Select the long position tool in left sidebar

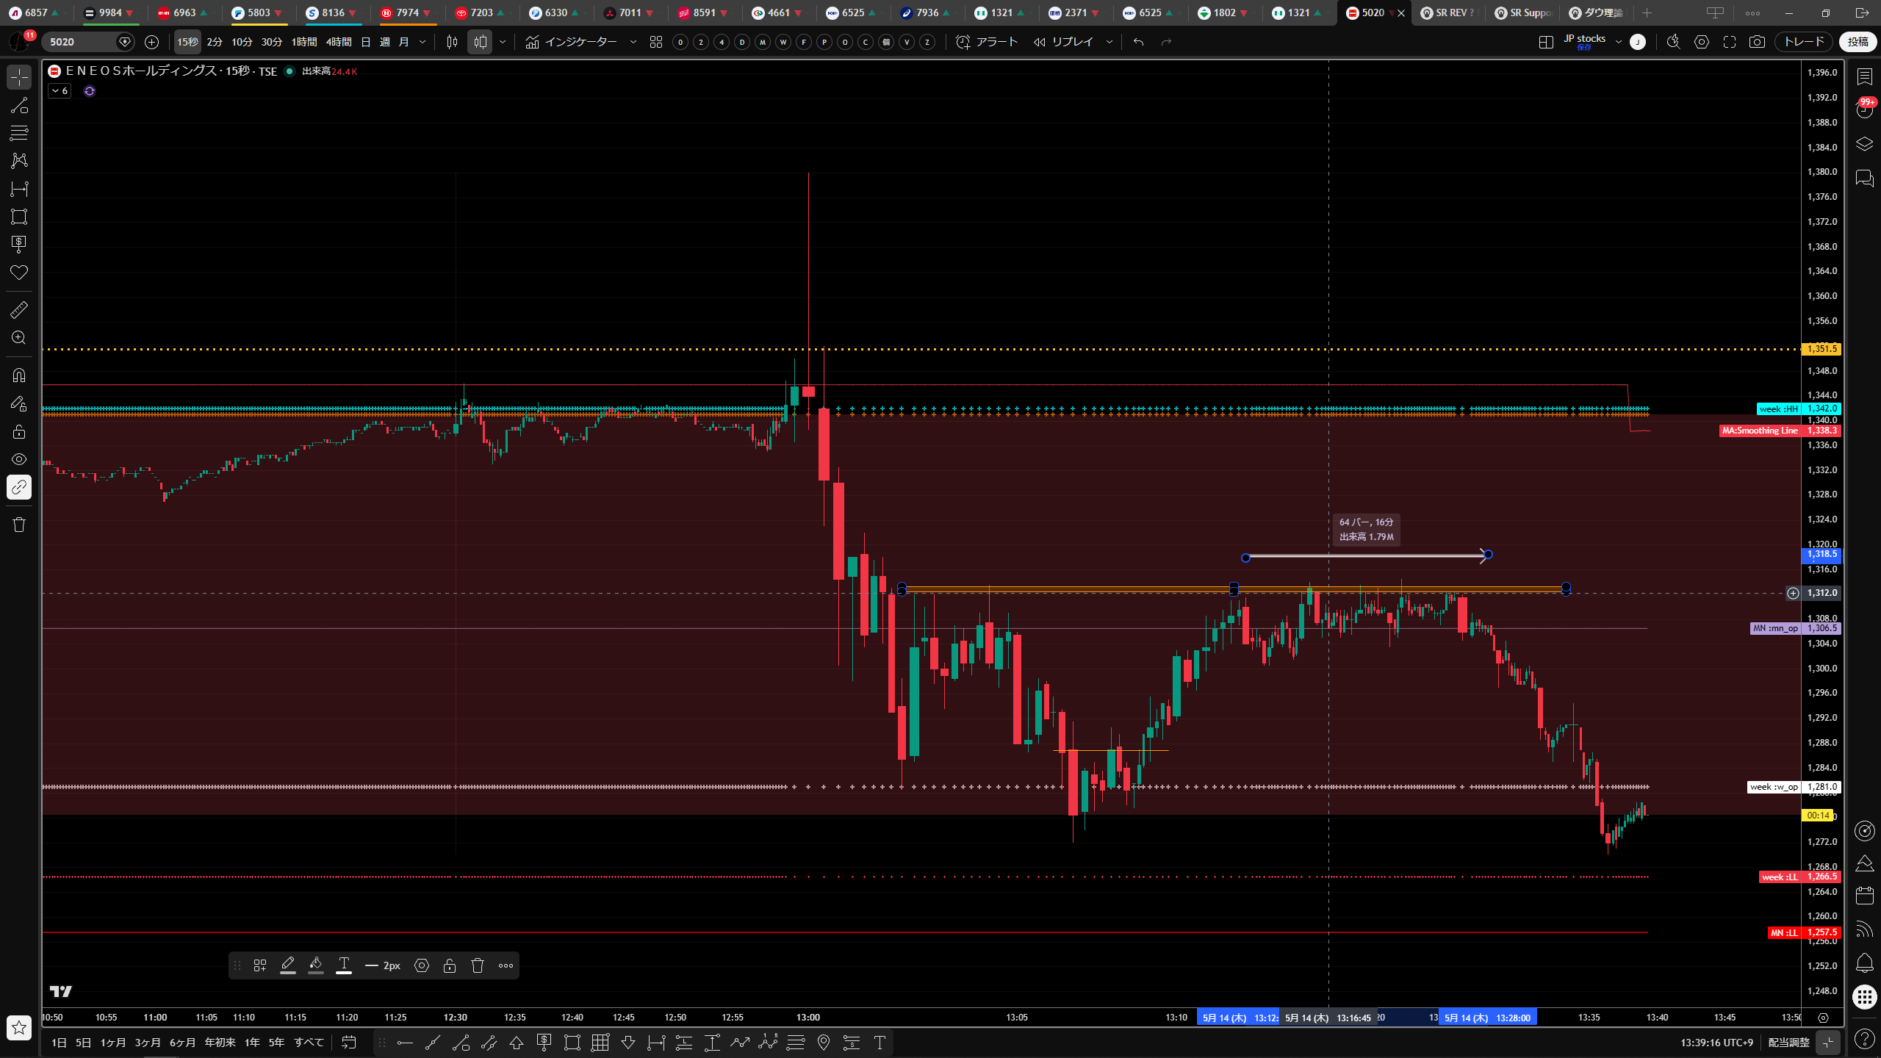pyautogui.click(x=19, y=245)
